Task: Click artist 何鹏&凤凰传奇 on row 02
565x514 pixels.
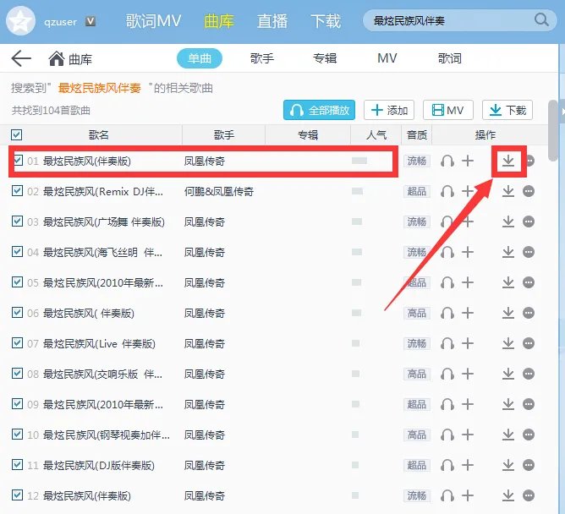Action: tap(219, 192)
